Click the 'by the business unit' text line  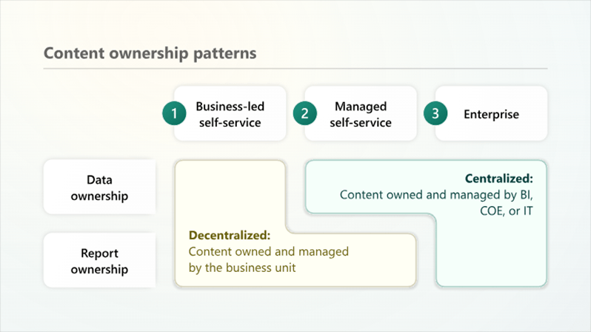(242, 268)
